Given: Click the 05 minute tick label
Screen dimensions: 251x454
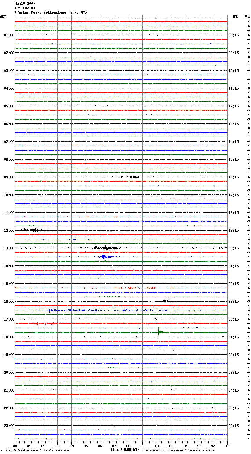Looking at the screenshot, I should (x=86, y=446).
